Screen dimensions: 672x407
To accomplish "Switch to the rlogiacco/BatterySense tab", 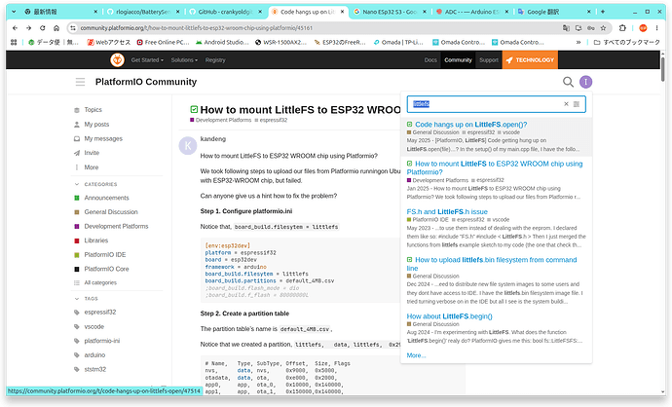I will click(143, 12).
